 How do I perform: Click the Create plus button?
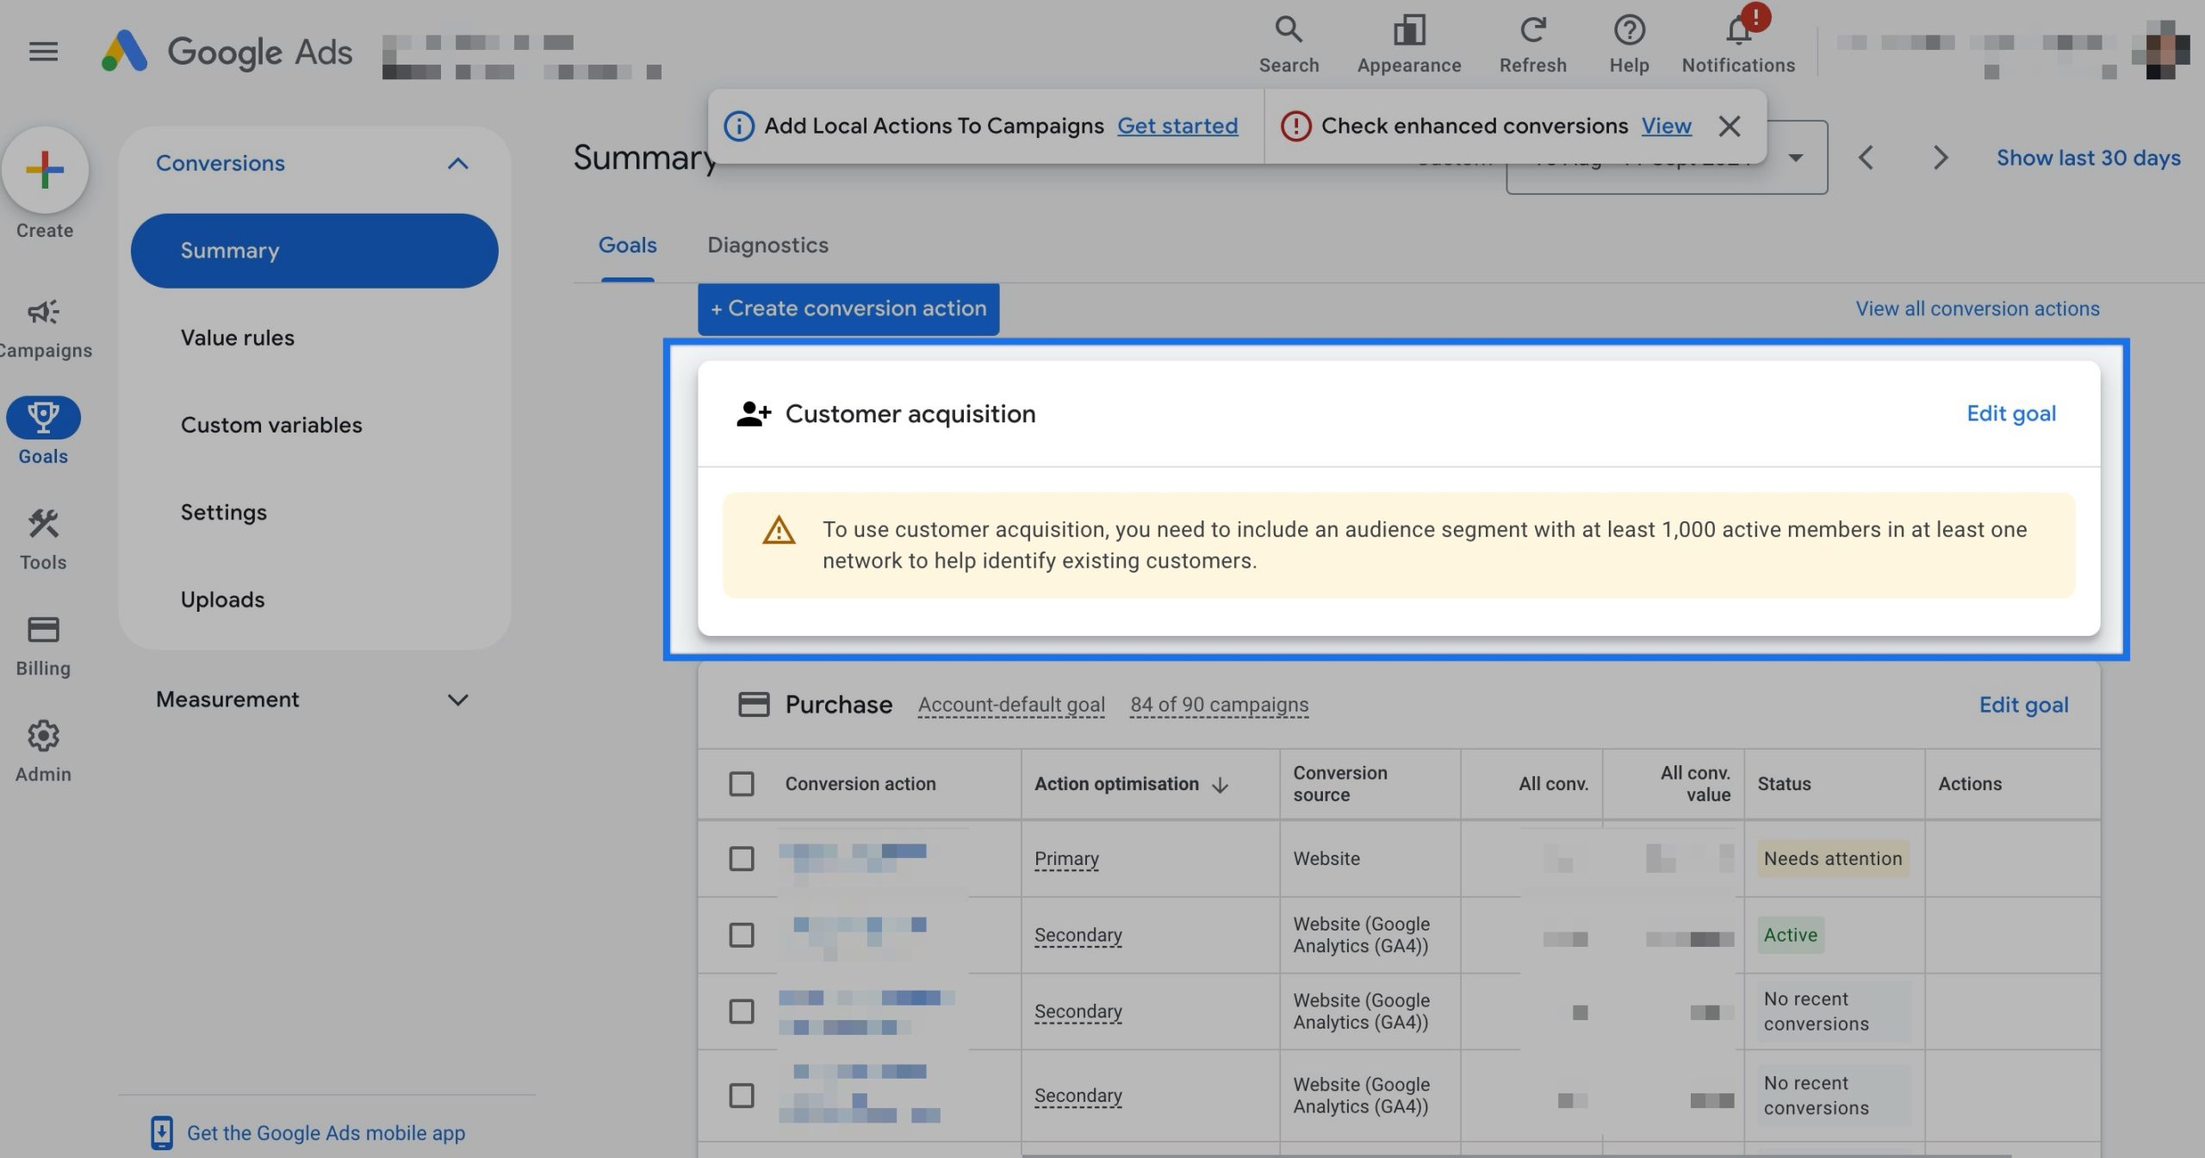point(45,170)
